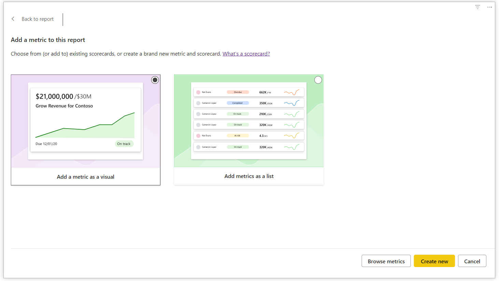The width and height of the screenshot is (499, 281).
Task: Click the Due 12/01/20 text
Action: click(46, 144)
